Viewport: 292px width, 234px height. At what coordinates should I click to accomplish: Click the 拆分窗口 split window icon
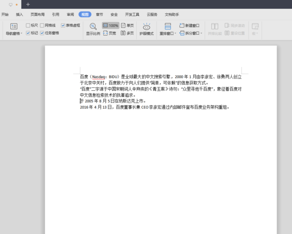coord(182,33)
